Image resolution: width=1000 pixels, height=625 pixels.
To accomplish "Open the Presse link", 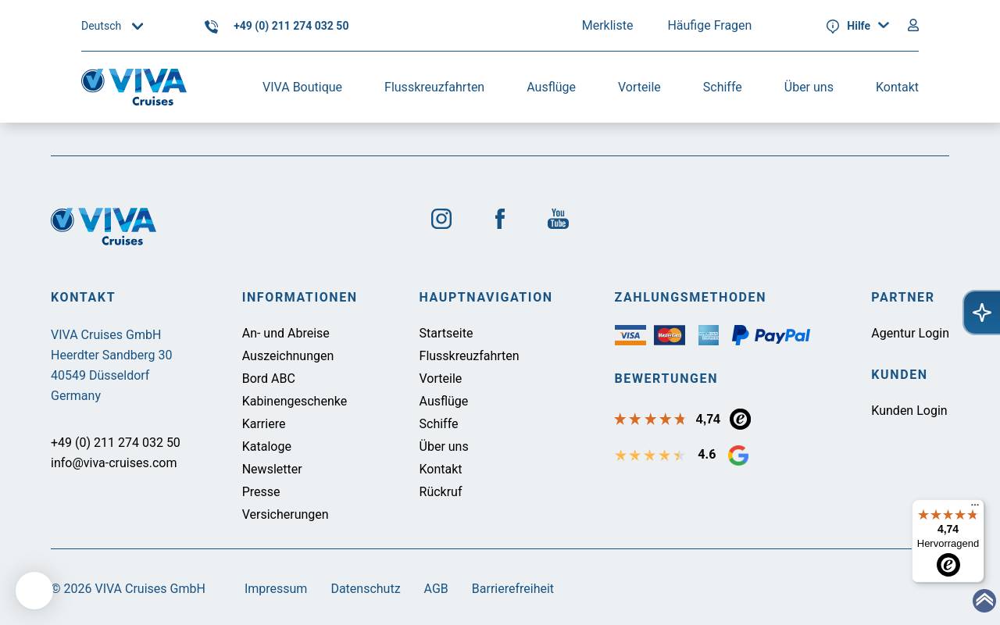I will [x=261, y=492].
